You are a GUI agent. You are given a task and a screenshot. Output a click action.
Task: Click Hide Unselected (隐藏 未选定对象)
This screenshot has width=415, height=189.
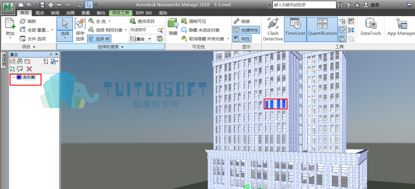click(x=201, y=30)
